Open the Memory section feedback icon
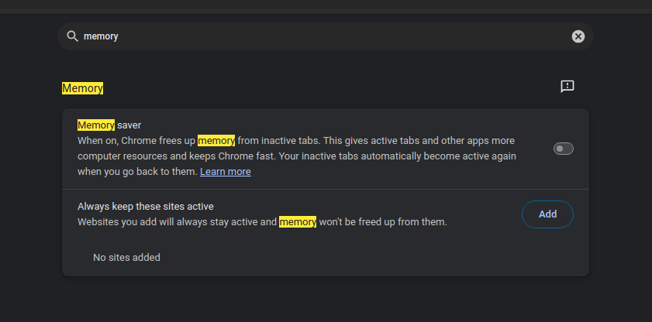 [567, 87]
